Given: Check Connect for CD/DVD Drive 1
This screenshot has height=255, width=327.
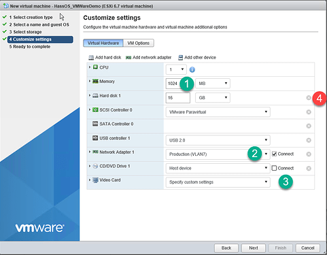Looking at the screenshot, I should pyautogui.click(x=274, y=168).
